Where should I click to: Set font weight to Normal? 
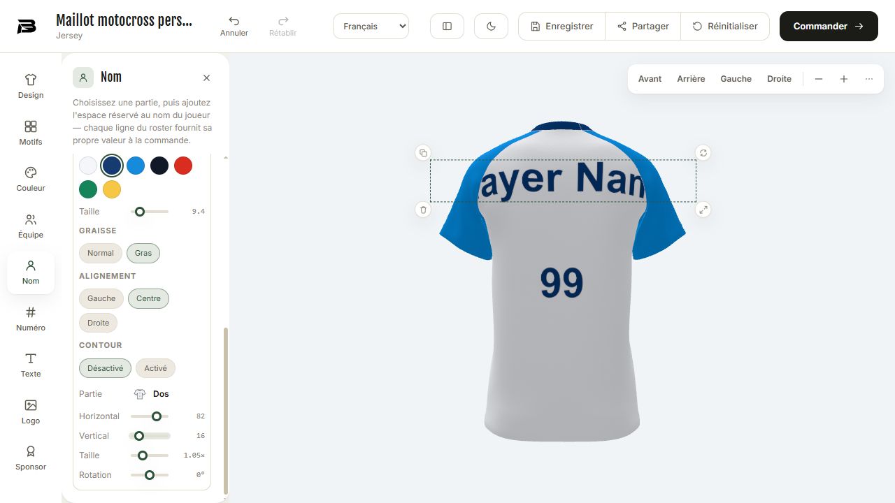coord(101,253)
